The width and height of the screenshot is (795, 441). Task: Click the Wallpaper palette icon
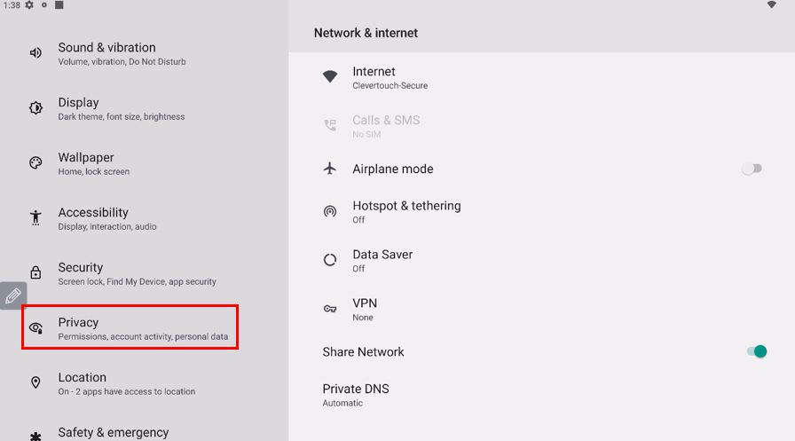click(x=35, y=163)
